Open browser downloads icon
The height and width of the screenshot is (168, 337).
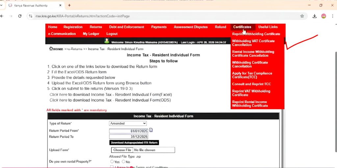[x=314, y=16]
